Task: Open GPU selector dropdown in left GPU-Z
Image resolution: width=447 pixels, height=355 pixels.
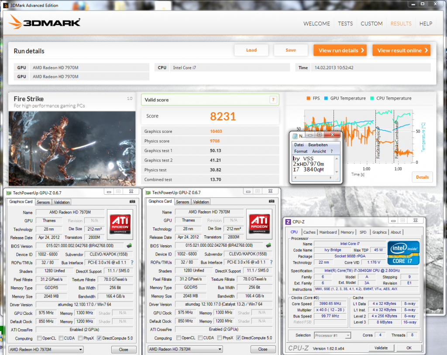Action: point(46,350)
